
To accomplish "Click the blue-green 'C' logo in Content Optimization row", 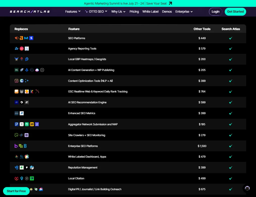I will pyautogui.click(x=21, y=81).
